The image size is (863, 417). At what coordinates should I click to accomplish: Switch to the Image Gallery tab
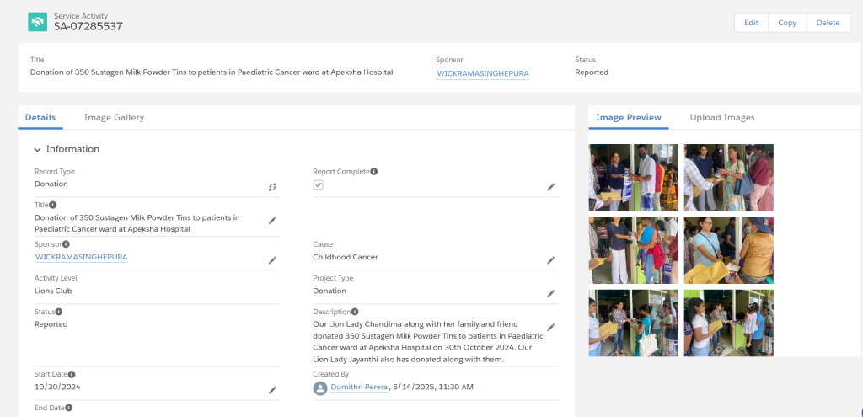click(x=114, y=117)
